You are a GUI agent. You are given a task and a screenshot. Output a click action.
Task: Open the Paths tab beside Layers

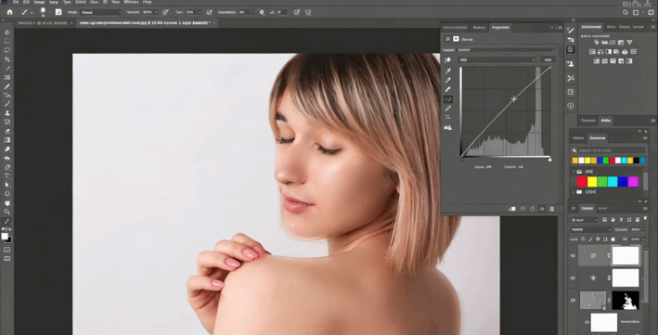[602, 208]
